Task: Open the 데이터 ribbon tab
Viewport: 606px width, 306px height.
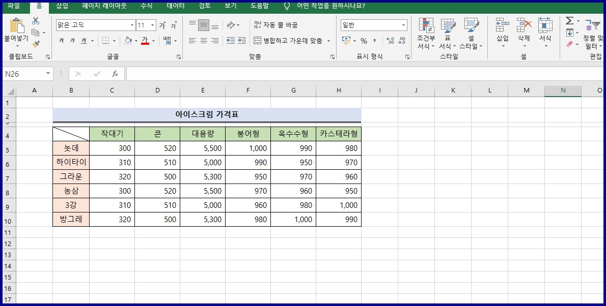Action: point(175,7)
